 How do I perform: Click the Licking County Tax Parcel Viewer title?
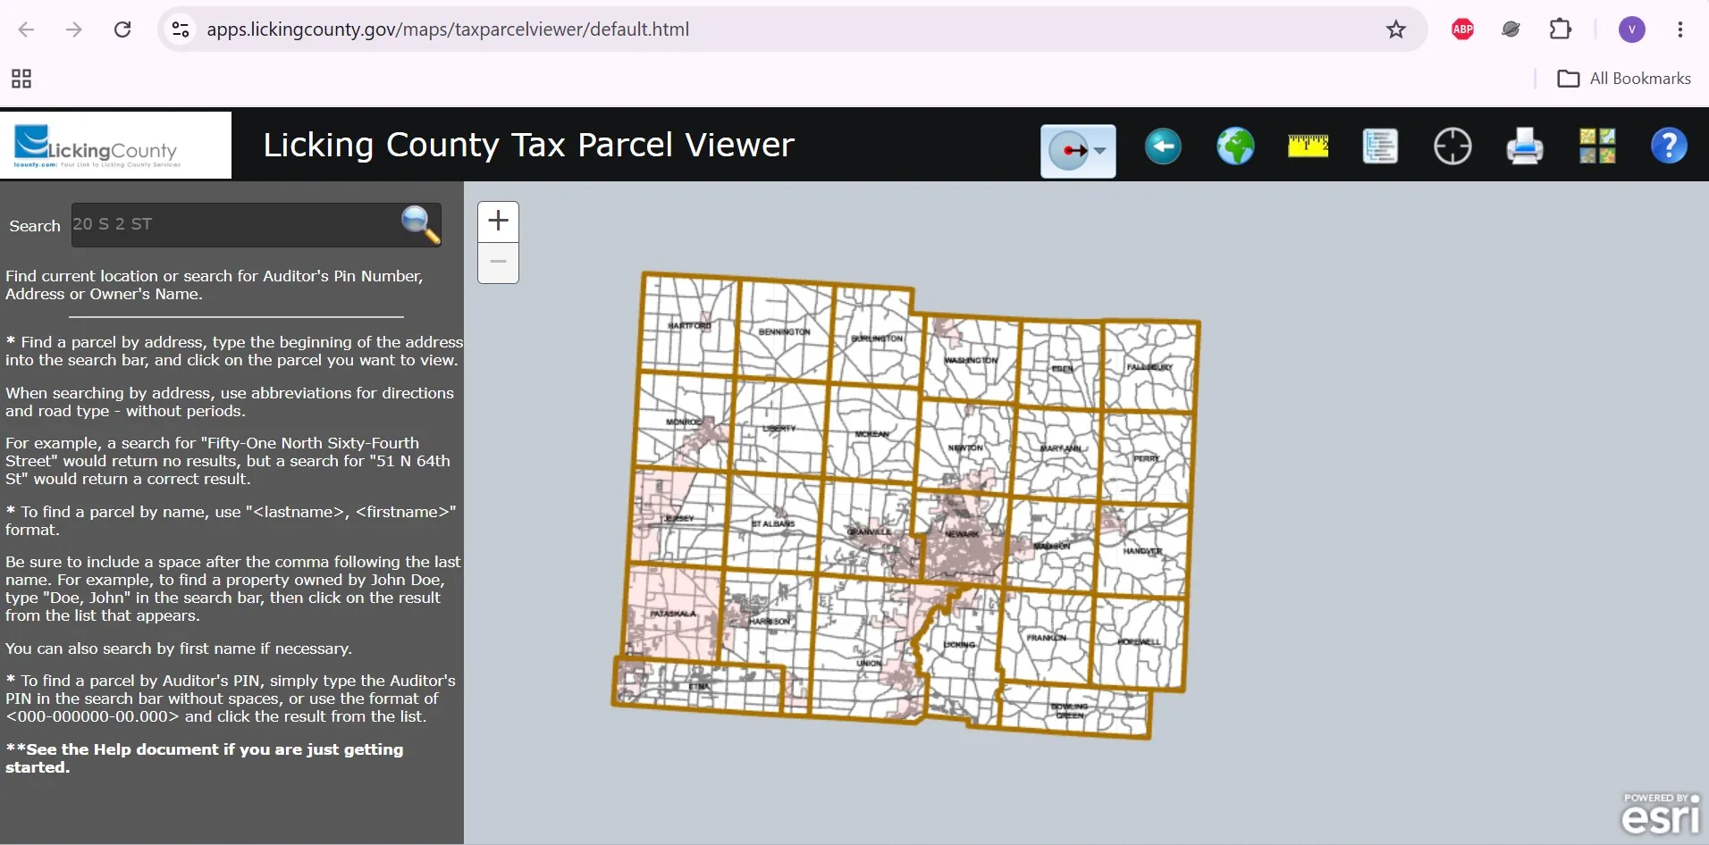click(528, 145)
